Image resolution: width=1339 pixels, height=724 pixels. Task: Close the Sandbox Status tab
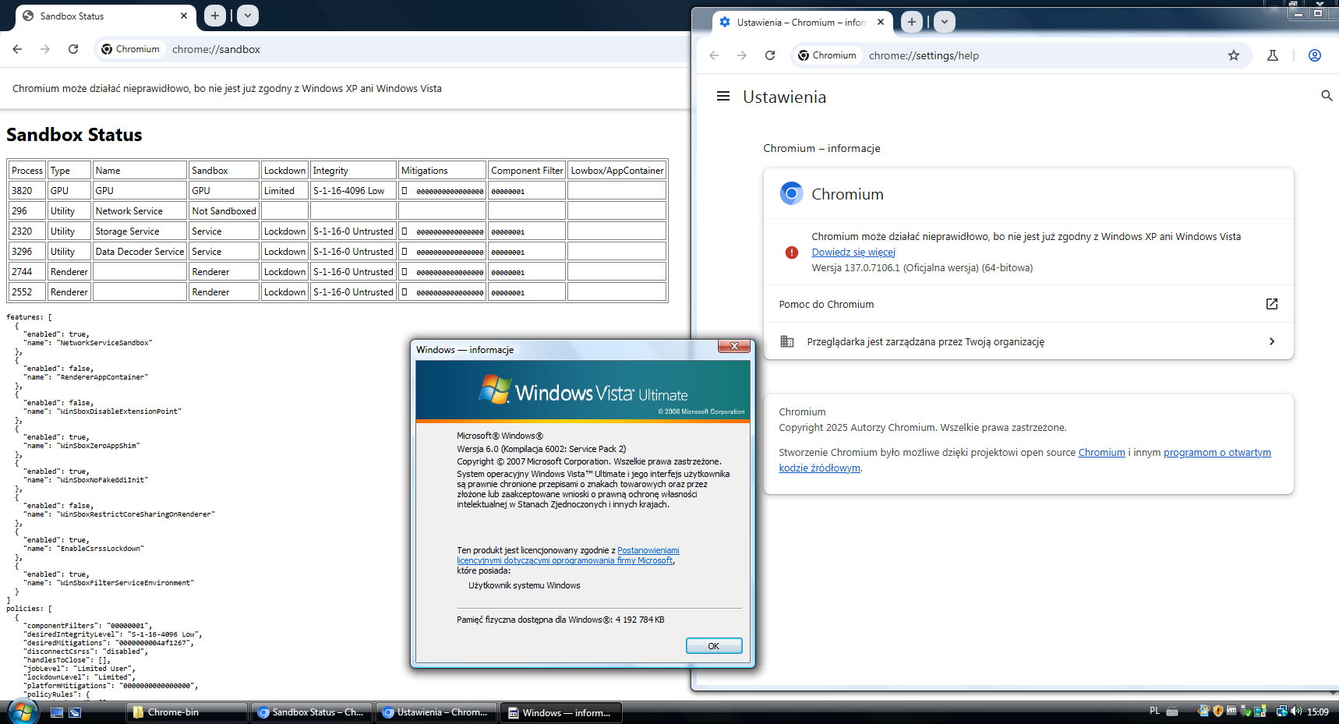(x=184, y=16)
